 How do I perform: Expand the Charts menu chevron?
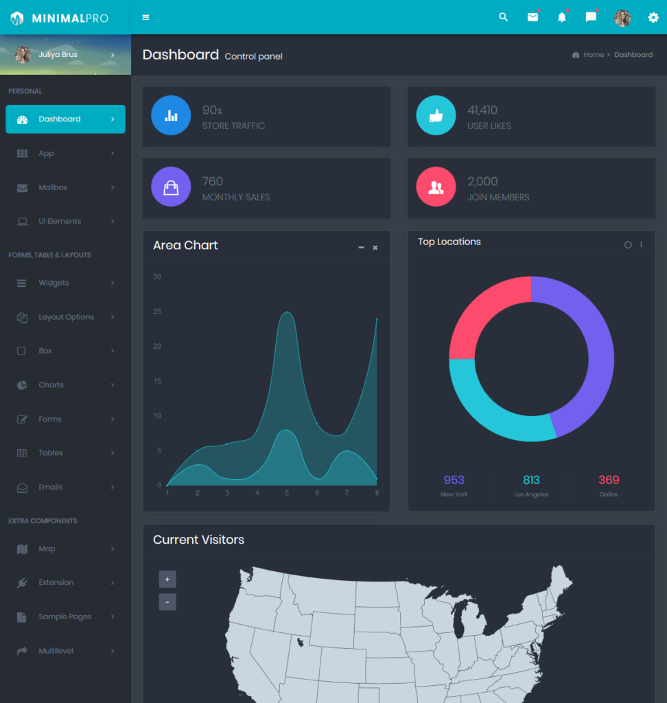point(113,384)
